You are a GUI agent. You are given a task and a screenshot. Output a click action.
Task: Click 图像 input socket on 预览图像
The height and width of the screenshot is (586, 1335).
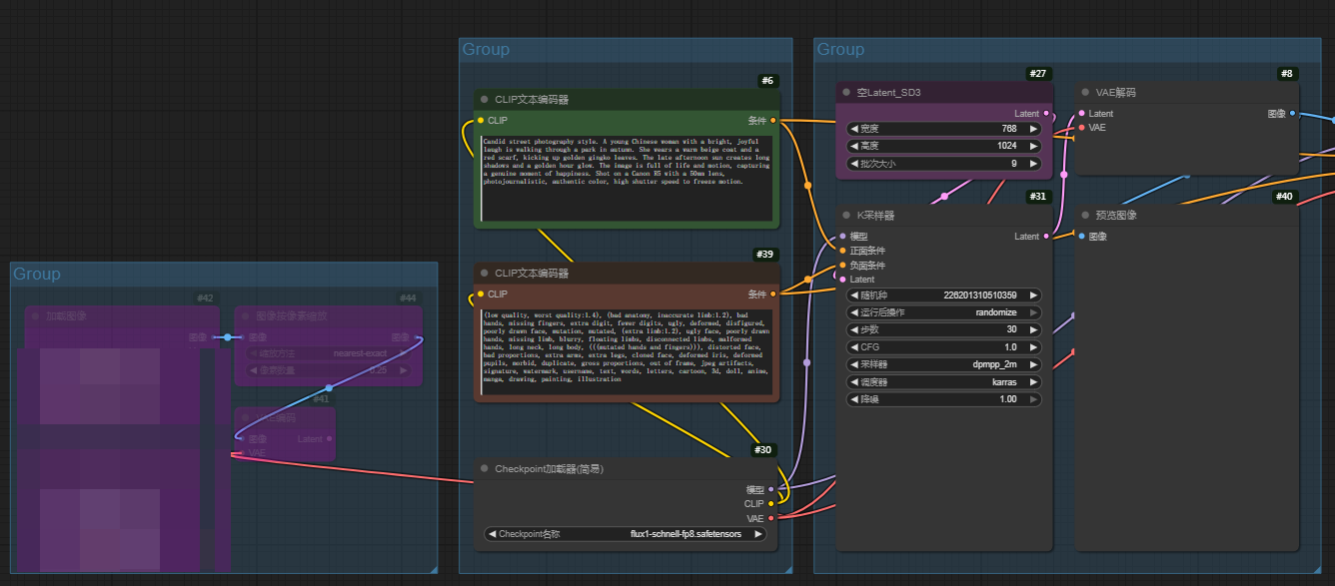pos(1081,237)
